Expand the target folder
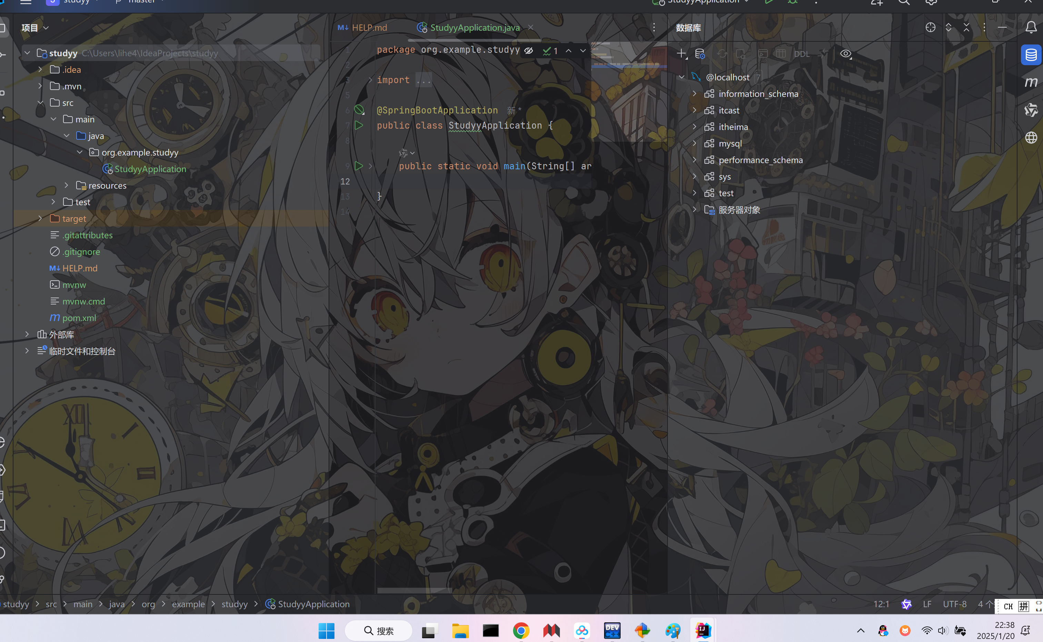This screenshot has width=1043, height=642. (x=40, y=218)
